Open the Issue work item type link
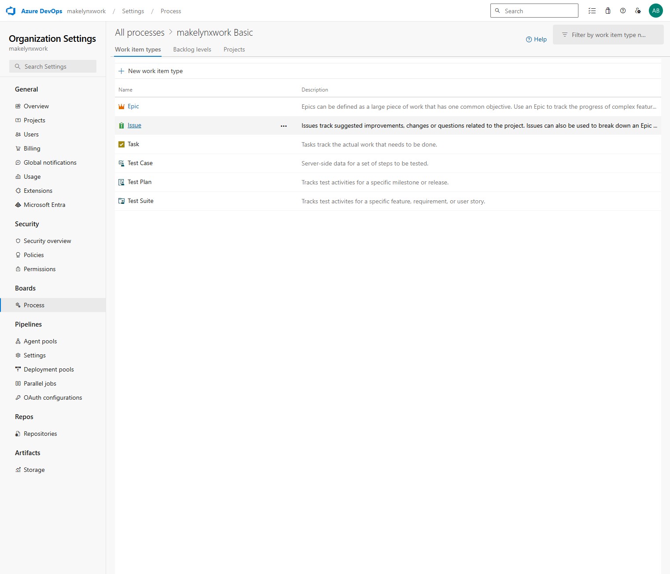The height and width of the screenshot is (574, 670). pyautogui.click(x=134, y=125)
